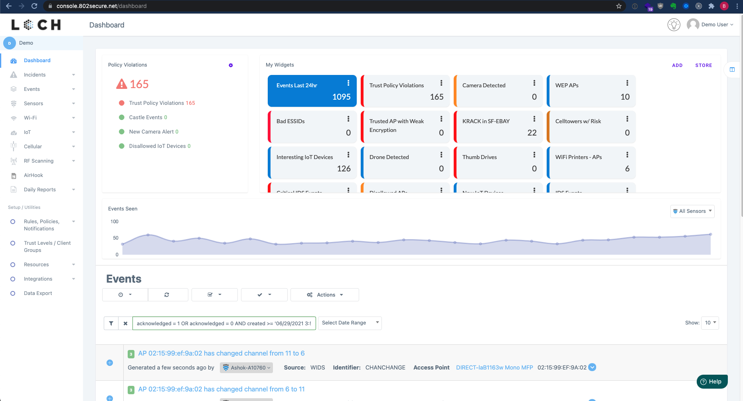
Task: Click the Help button
Action: pyautogui.click(x=712, y=381)
